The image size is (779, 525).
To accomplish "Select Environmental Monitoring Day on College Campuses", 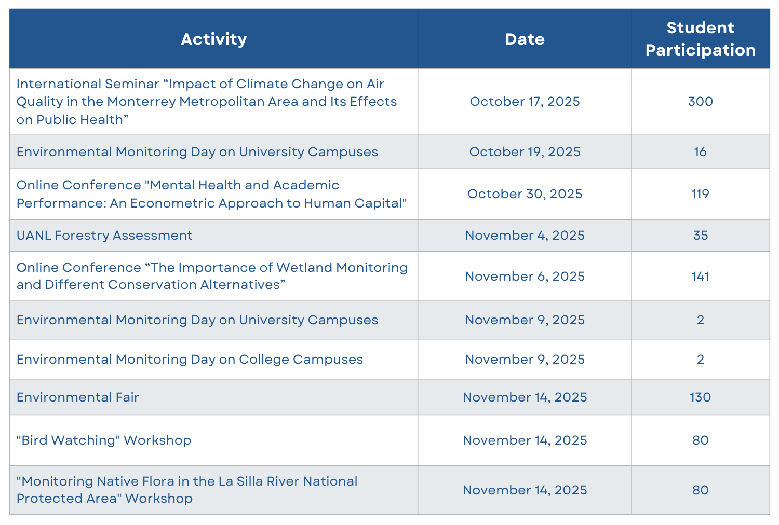I will pos(213,360).
